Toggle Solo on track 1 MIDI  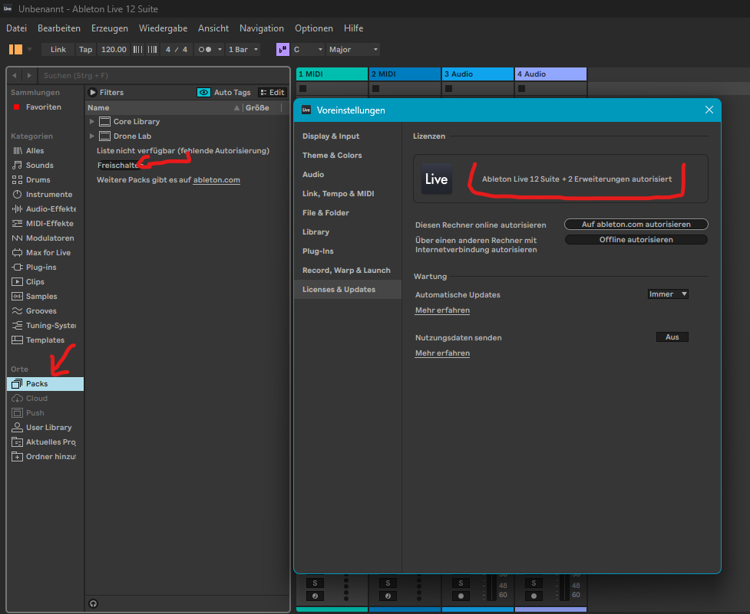(x=315, y=583)
